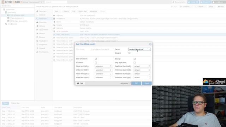Viewport: 226px width, 127px height.
Task: Adjust Read limit (MB/s) spinner arrows
Action: click(111, 66)
